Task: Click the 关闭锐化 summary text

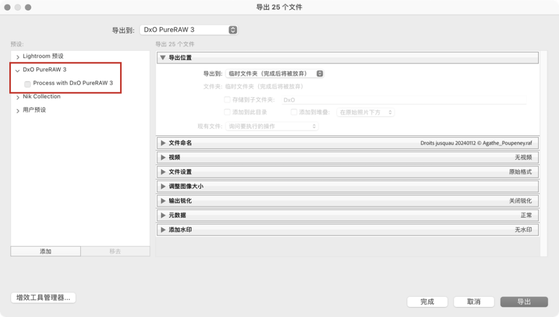Action: click(520, 201)
